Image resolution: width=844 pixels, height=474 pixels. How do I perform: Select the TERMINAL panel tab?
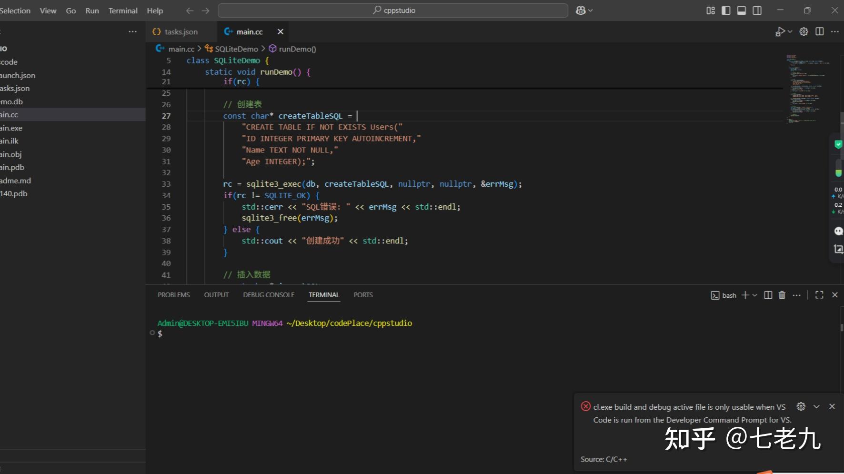coord(324,295)
